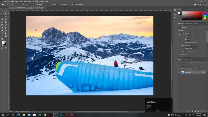The image size is (208, 117).
Task: Select the Spot Healing Brush tool
Action: 6,19
